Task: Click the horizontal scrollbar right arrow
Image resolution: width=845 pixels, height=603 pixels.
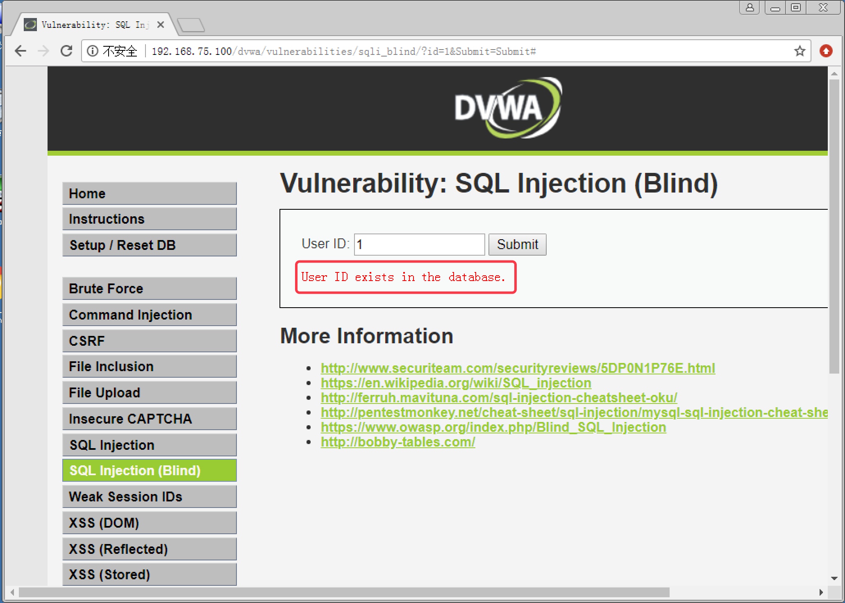Action: pos(821,592)
